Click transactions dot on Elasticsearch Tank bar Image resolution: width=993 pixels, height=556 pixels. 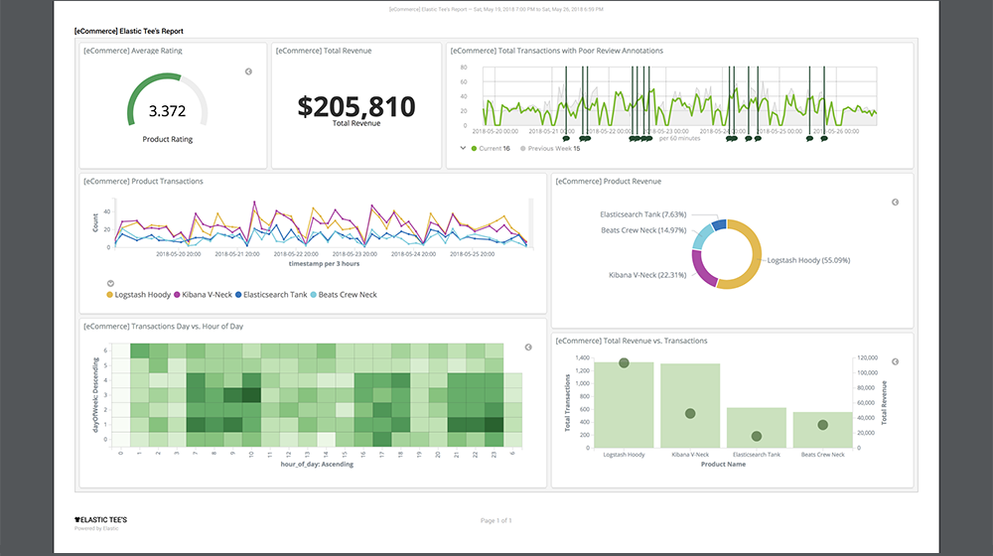click(756, 436)
